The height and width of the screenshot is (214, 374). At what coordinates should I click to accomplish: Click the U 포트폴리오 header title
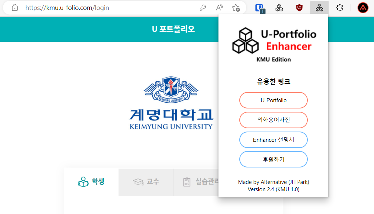(173, 29)
